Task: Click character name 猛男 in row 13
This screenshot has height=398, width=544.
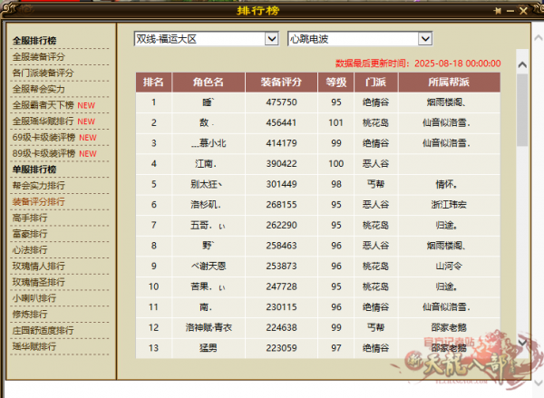Action: pyautogui.click(x=209, y=348)
